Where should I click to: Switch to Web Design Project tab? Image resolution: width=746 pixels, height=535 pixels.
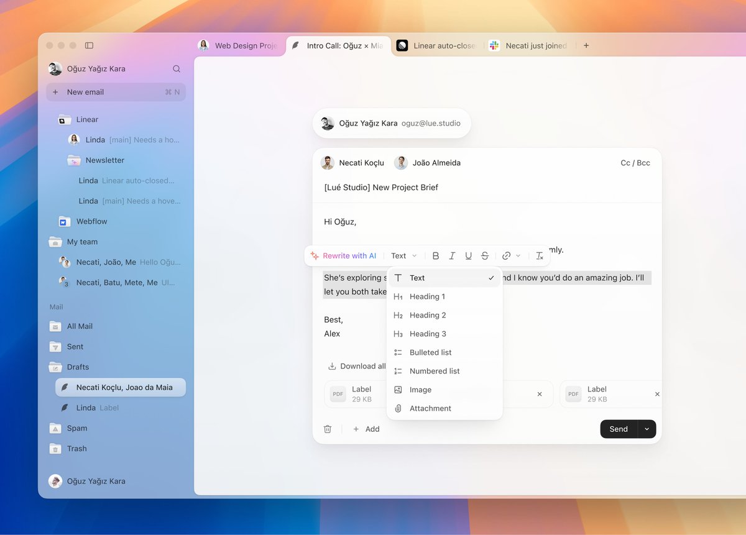coord(238,45)
